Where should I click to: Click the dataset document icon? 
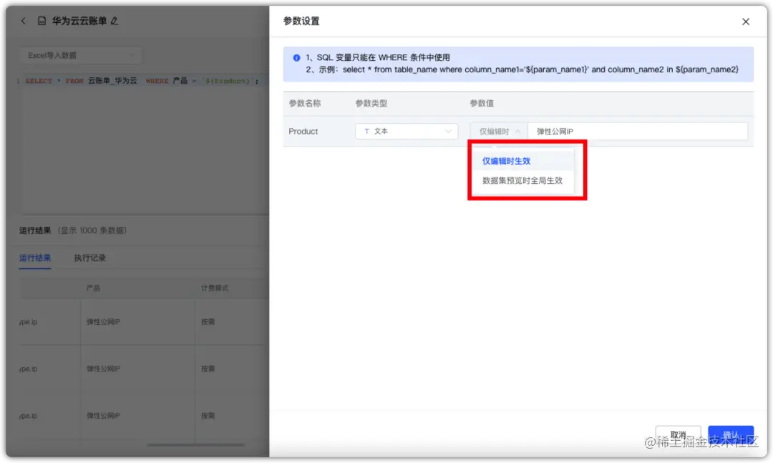coord(42,21)
